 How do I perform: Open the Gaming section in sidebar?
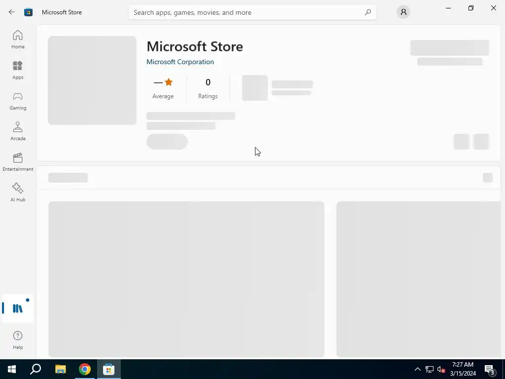pos(18,101)
